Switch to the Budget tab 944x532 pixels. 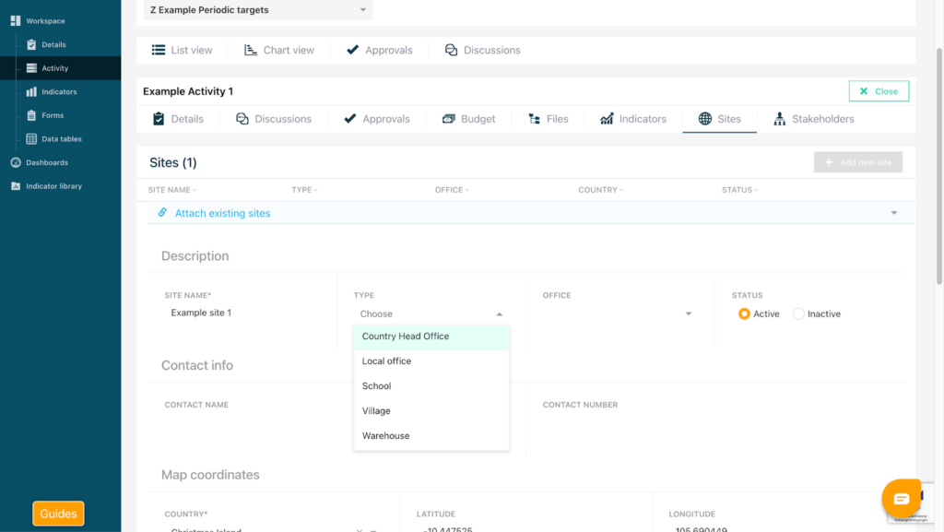click(x=468, y=119)
